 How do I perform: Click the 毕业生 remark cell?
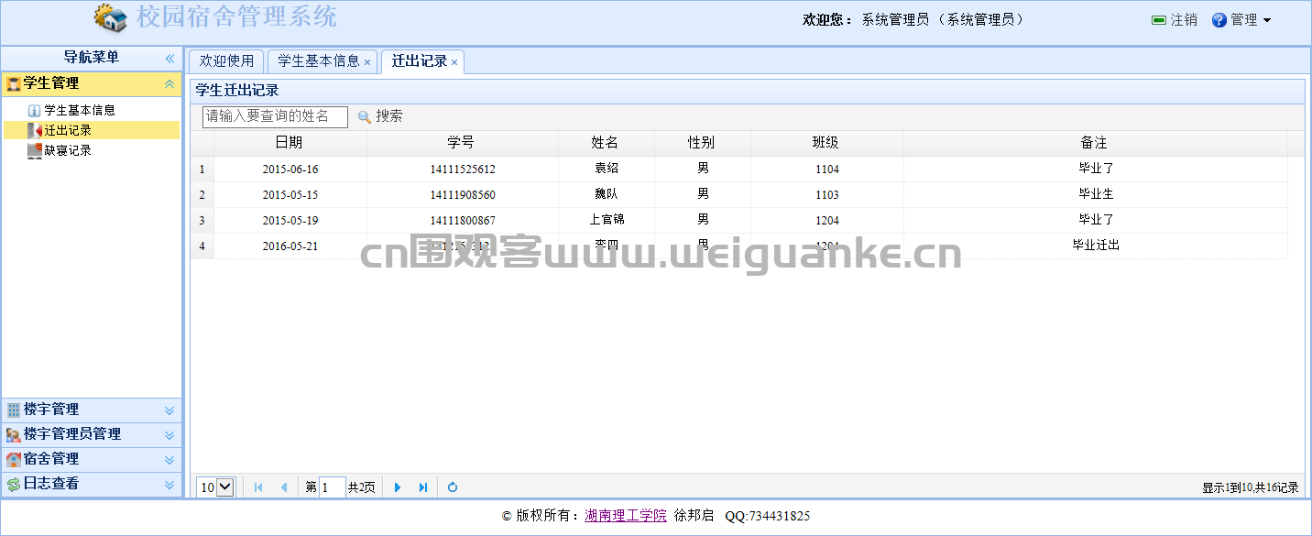[x=1096, y=194]
